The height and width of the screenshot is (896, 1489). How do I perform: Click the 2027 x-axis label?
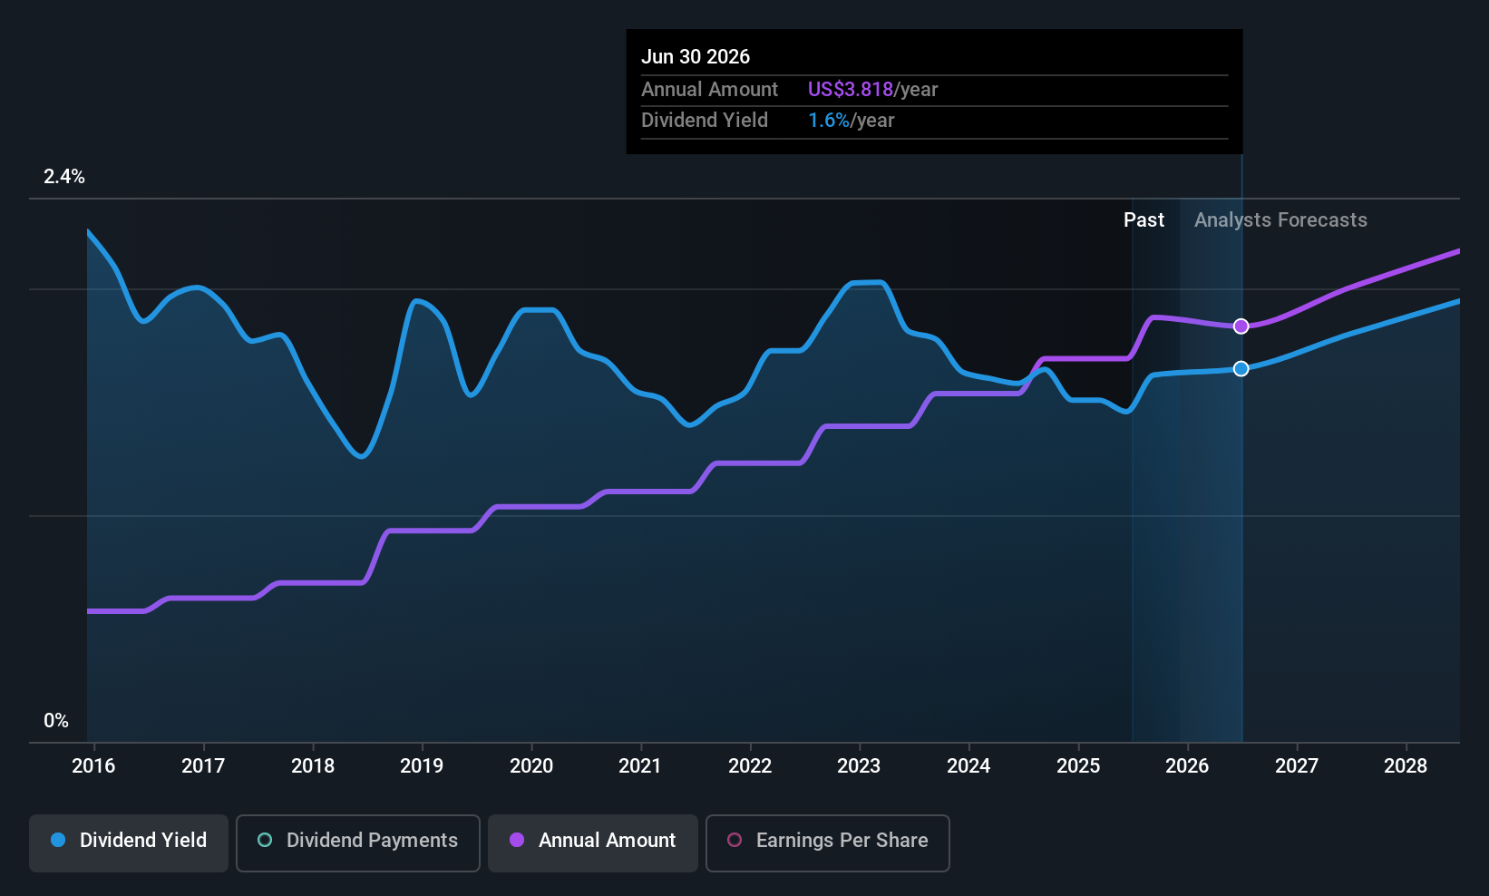pos(1297,766)
